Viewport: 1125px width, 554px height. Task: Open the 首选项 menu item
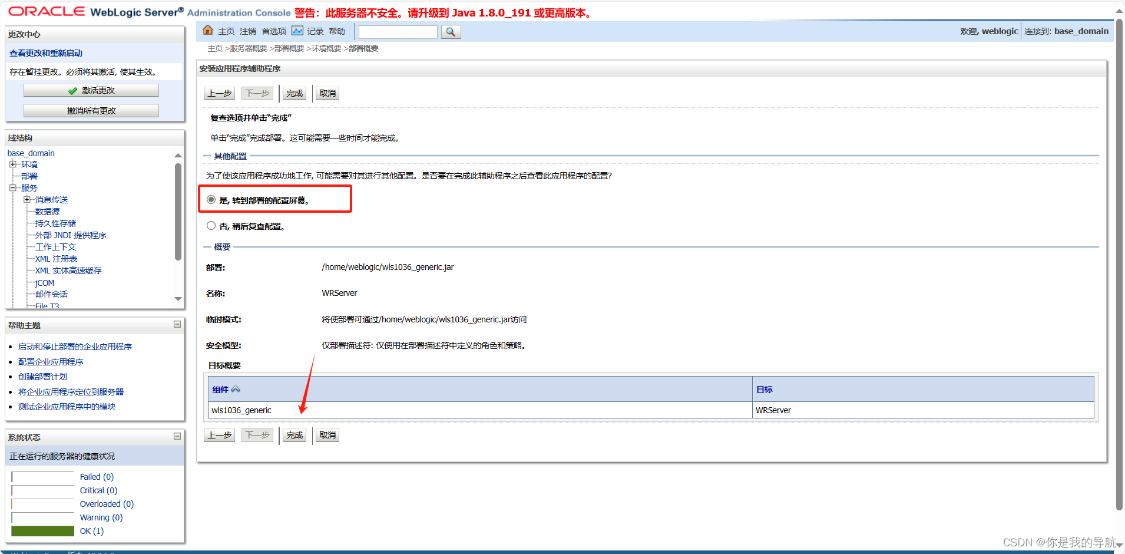pyautogui.click(x=273, y=31)
